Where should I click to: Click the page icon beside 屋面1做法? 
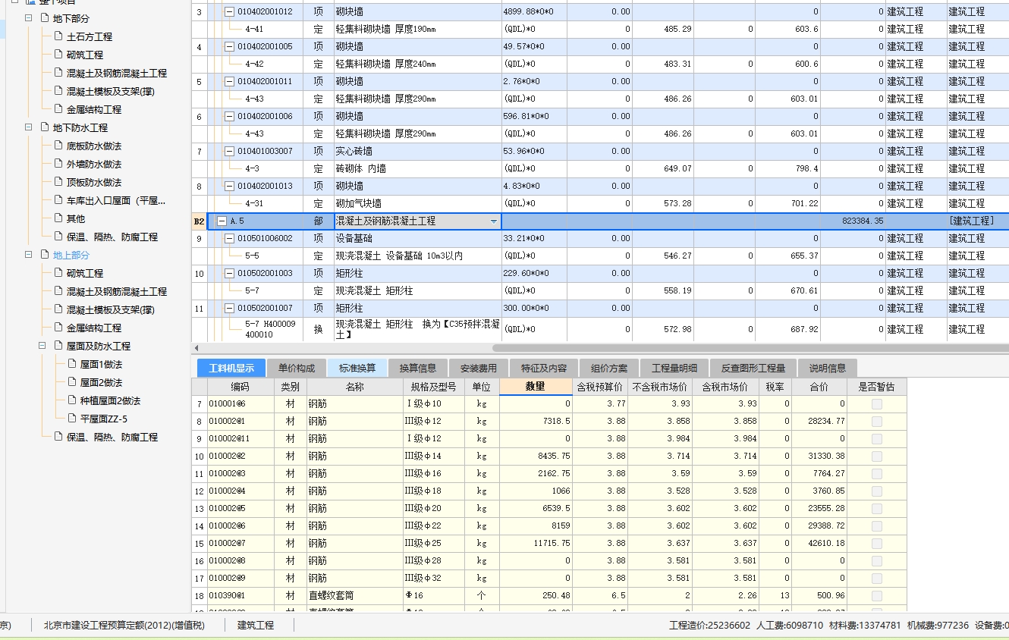tap(71, 364)
